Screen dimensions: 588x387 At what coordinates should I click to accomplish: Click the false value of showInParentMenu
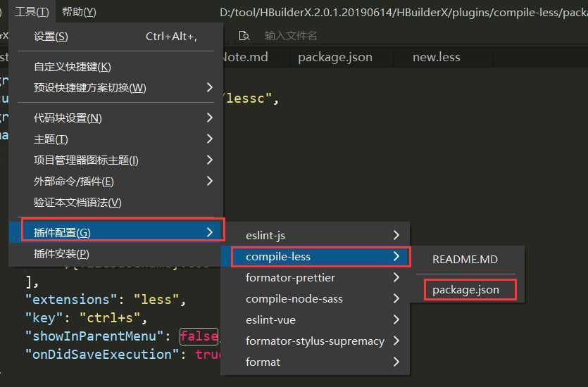[x=199, y=336]
